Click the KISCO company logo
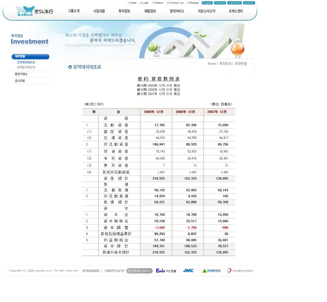This screenshot has height=302, width=327. (34, 11)
